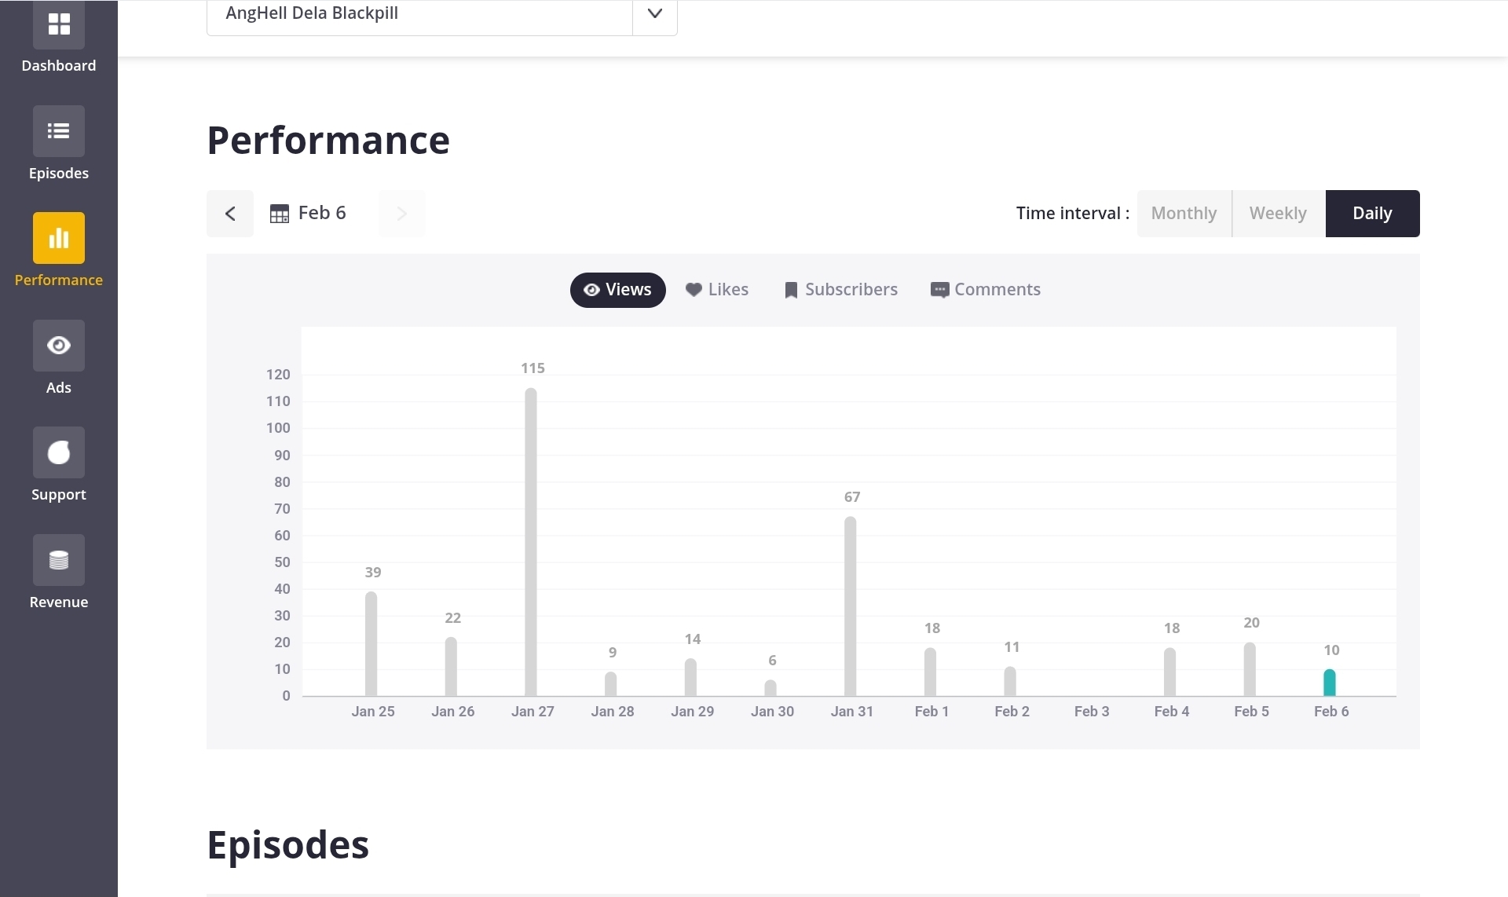The width and height of the screenshot is (1508, 897).
Task: Switch chart to Likes tab
Action: [716, 290]
